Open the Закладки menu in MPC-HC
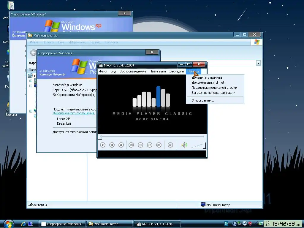 176,71
